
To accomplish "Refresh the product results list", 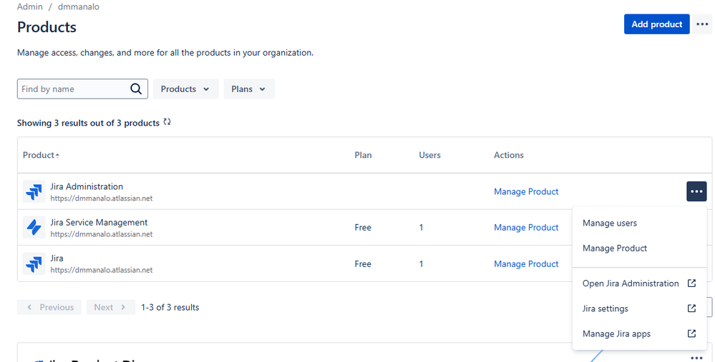I will point(167,122).
